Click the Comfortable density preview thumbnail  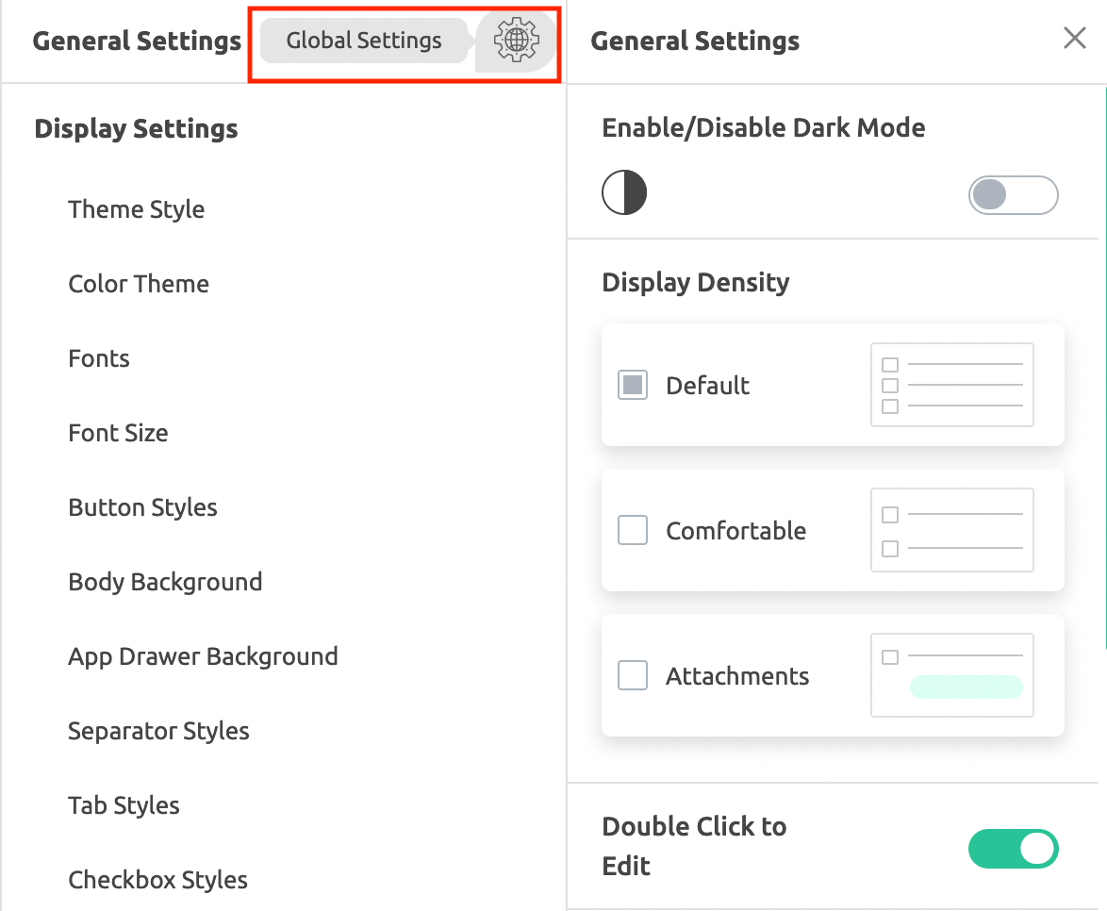pyautogui.click(x=951, y=530)
